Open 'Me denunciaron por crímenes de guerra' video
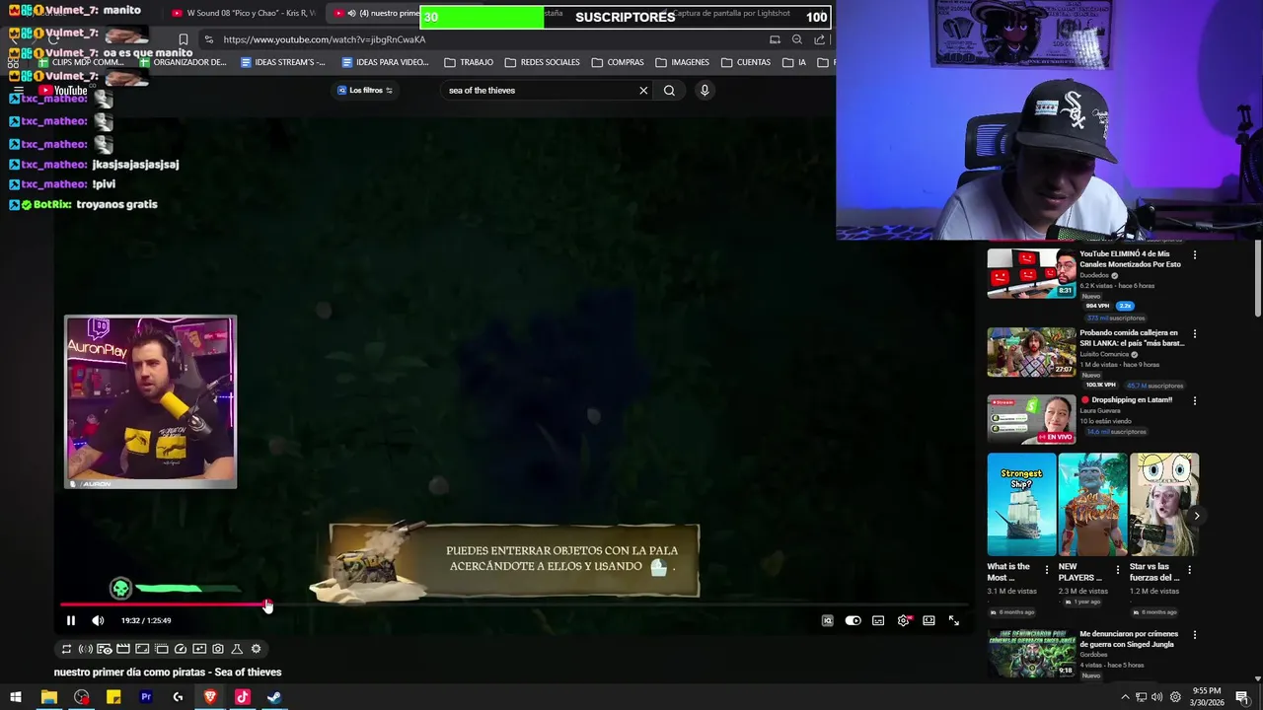The width and height of the screenshot is (1263, 710). click(x=1031, y=654)
